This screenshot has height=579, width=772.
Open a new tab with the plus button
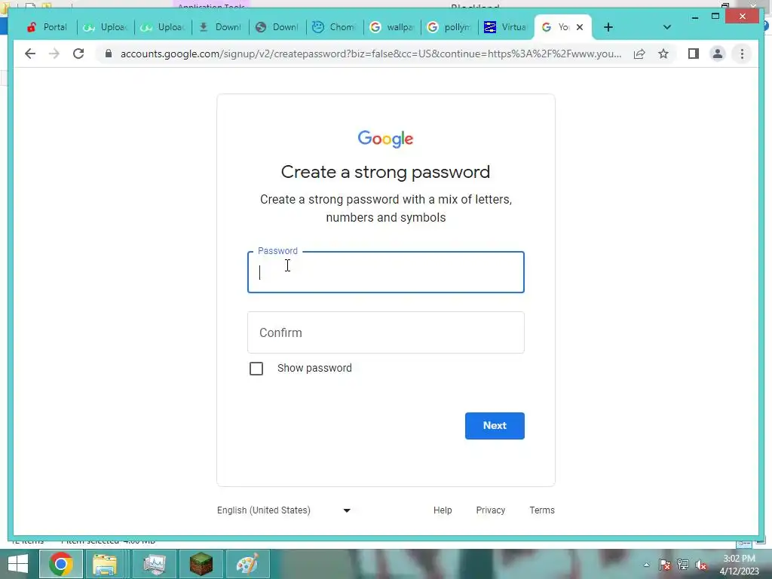[x=608, y=27]
